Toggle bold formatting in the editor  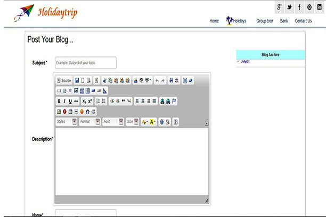tap(59, 101)
